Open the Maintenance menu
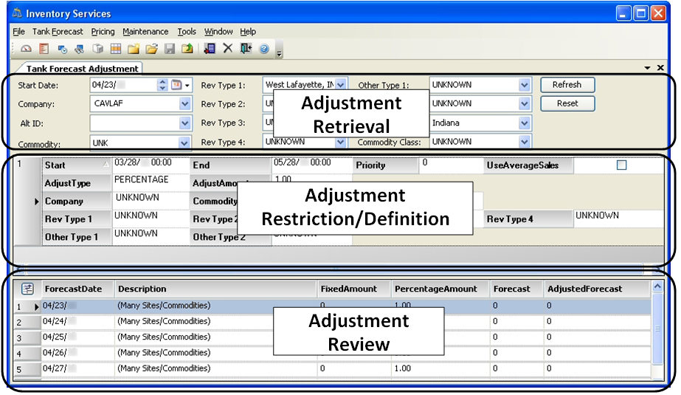 tap(145, 32)
